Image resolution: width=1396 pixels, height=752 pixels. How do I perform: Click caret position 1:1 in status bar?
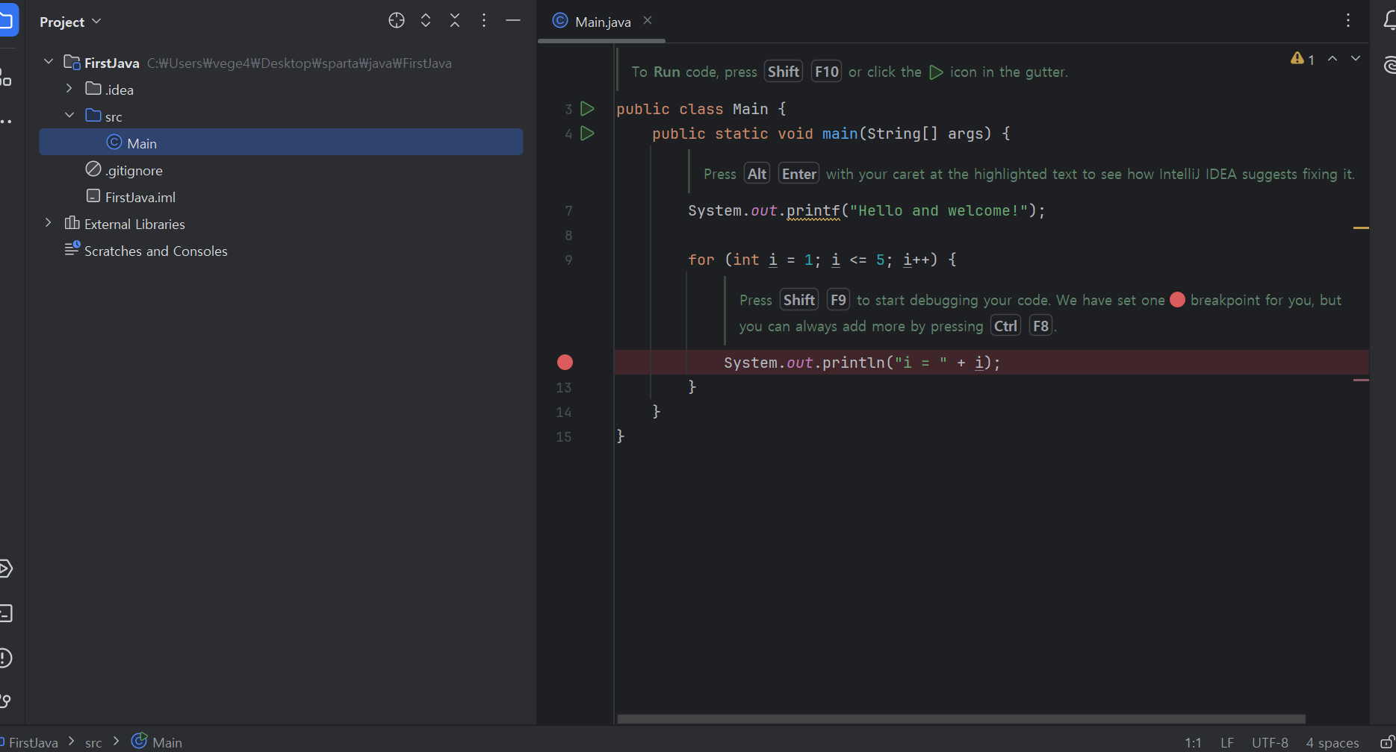pos(1193,742)
